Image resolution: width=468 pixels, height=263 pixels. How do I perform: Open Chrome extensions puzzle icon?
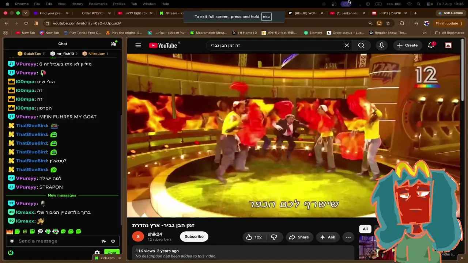402,23
